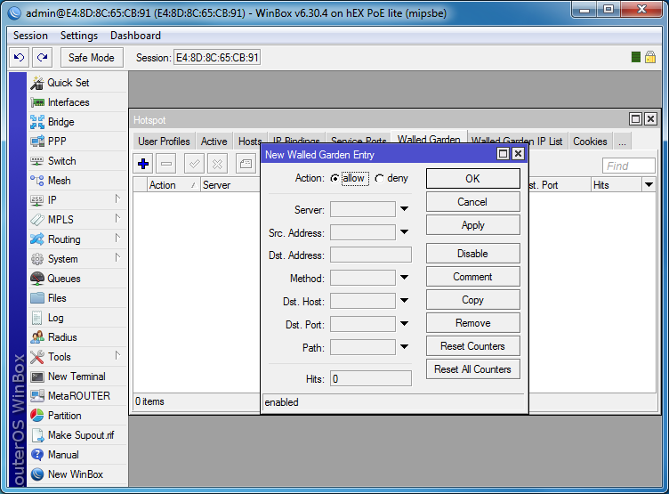Screen dimensions: 669x494
Task: Open the Manual
Action: pos(77,455)
